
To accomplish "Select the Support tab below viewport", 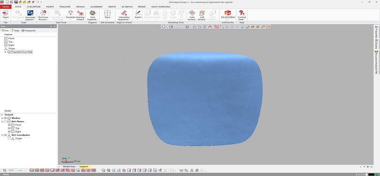I will [x=84, y=167].
